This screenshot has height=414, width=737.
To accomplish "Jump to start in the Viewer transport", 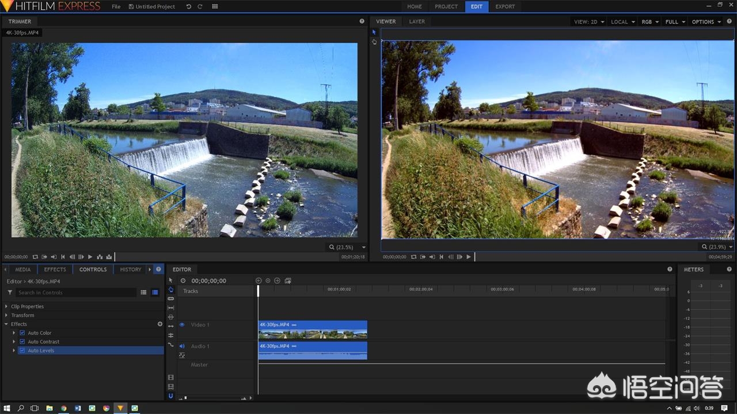I will (x=441, y=257).
